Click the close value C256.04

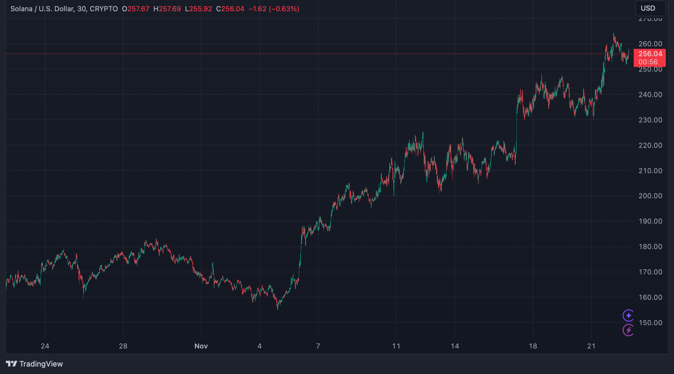pyautogui.click(x=230, y=9)
